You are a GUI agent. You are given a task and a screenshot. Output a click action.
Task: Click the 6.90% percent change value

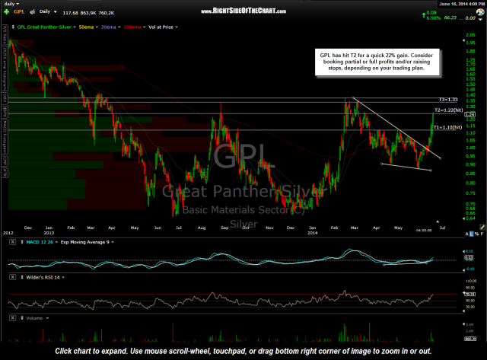[x=434, y=18]
